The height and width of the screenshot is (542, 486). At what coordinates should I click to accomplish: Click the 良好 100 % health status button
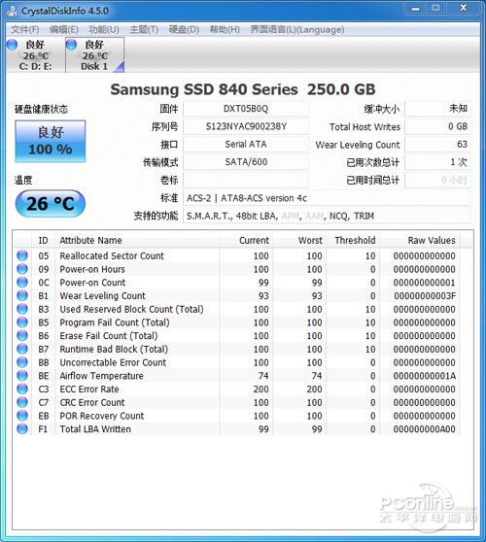click(x=51, y=141)
